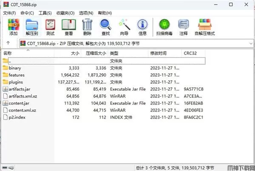Image resolution: width=255 pixels, height=171 pixels.
Task: Open the 文件(F) menu
Action: click(9, 13)
